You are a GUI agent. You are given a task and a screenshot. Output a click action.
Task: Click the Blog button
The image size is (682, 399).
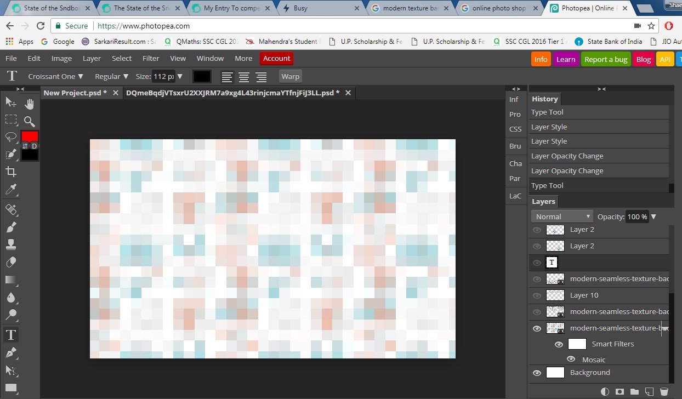(644, 59)
